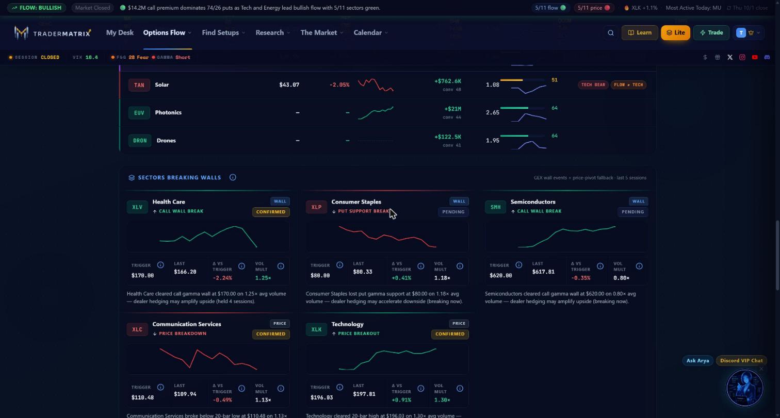
Task: Open Discord VIP Chat
Action: pyautogui.click(x=741, y=361)
